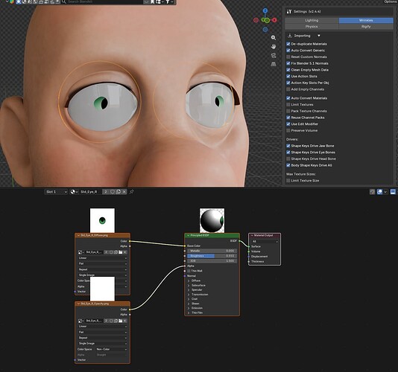398x372 pixels.
Task: Switch to the Lighting tab
Action: 312,20
